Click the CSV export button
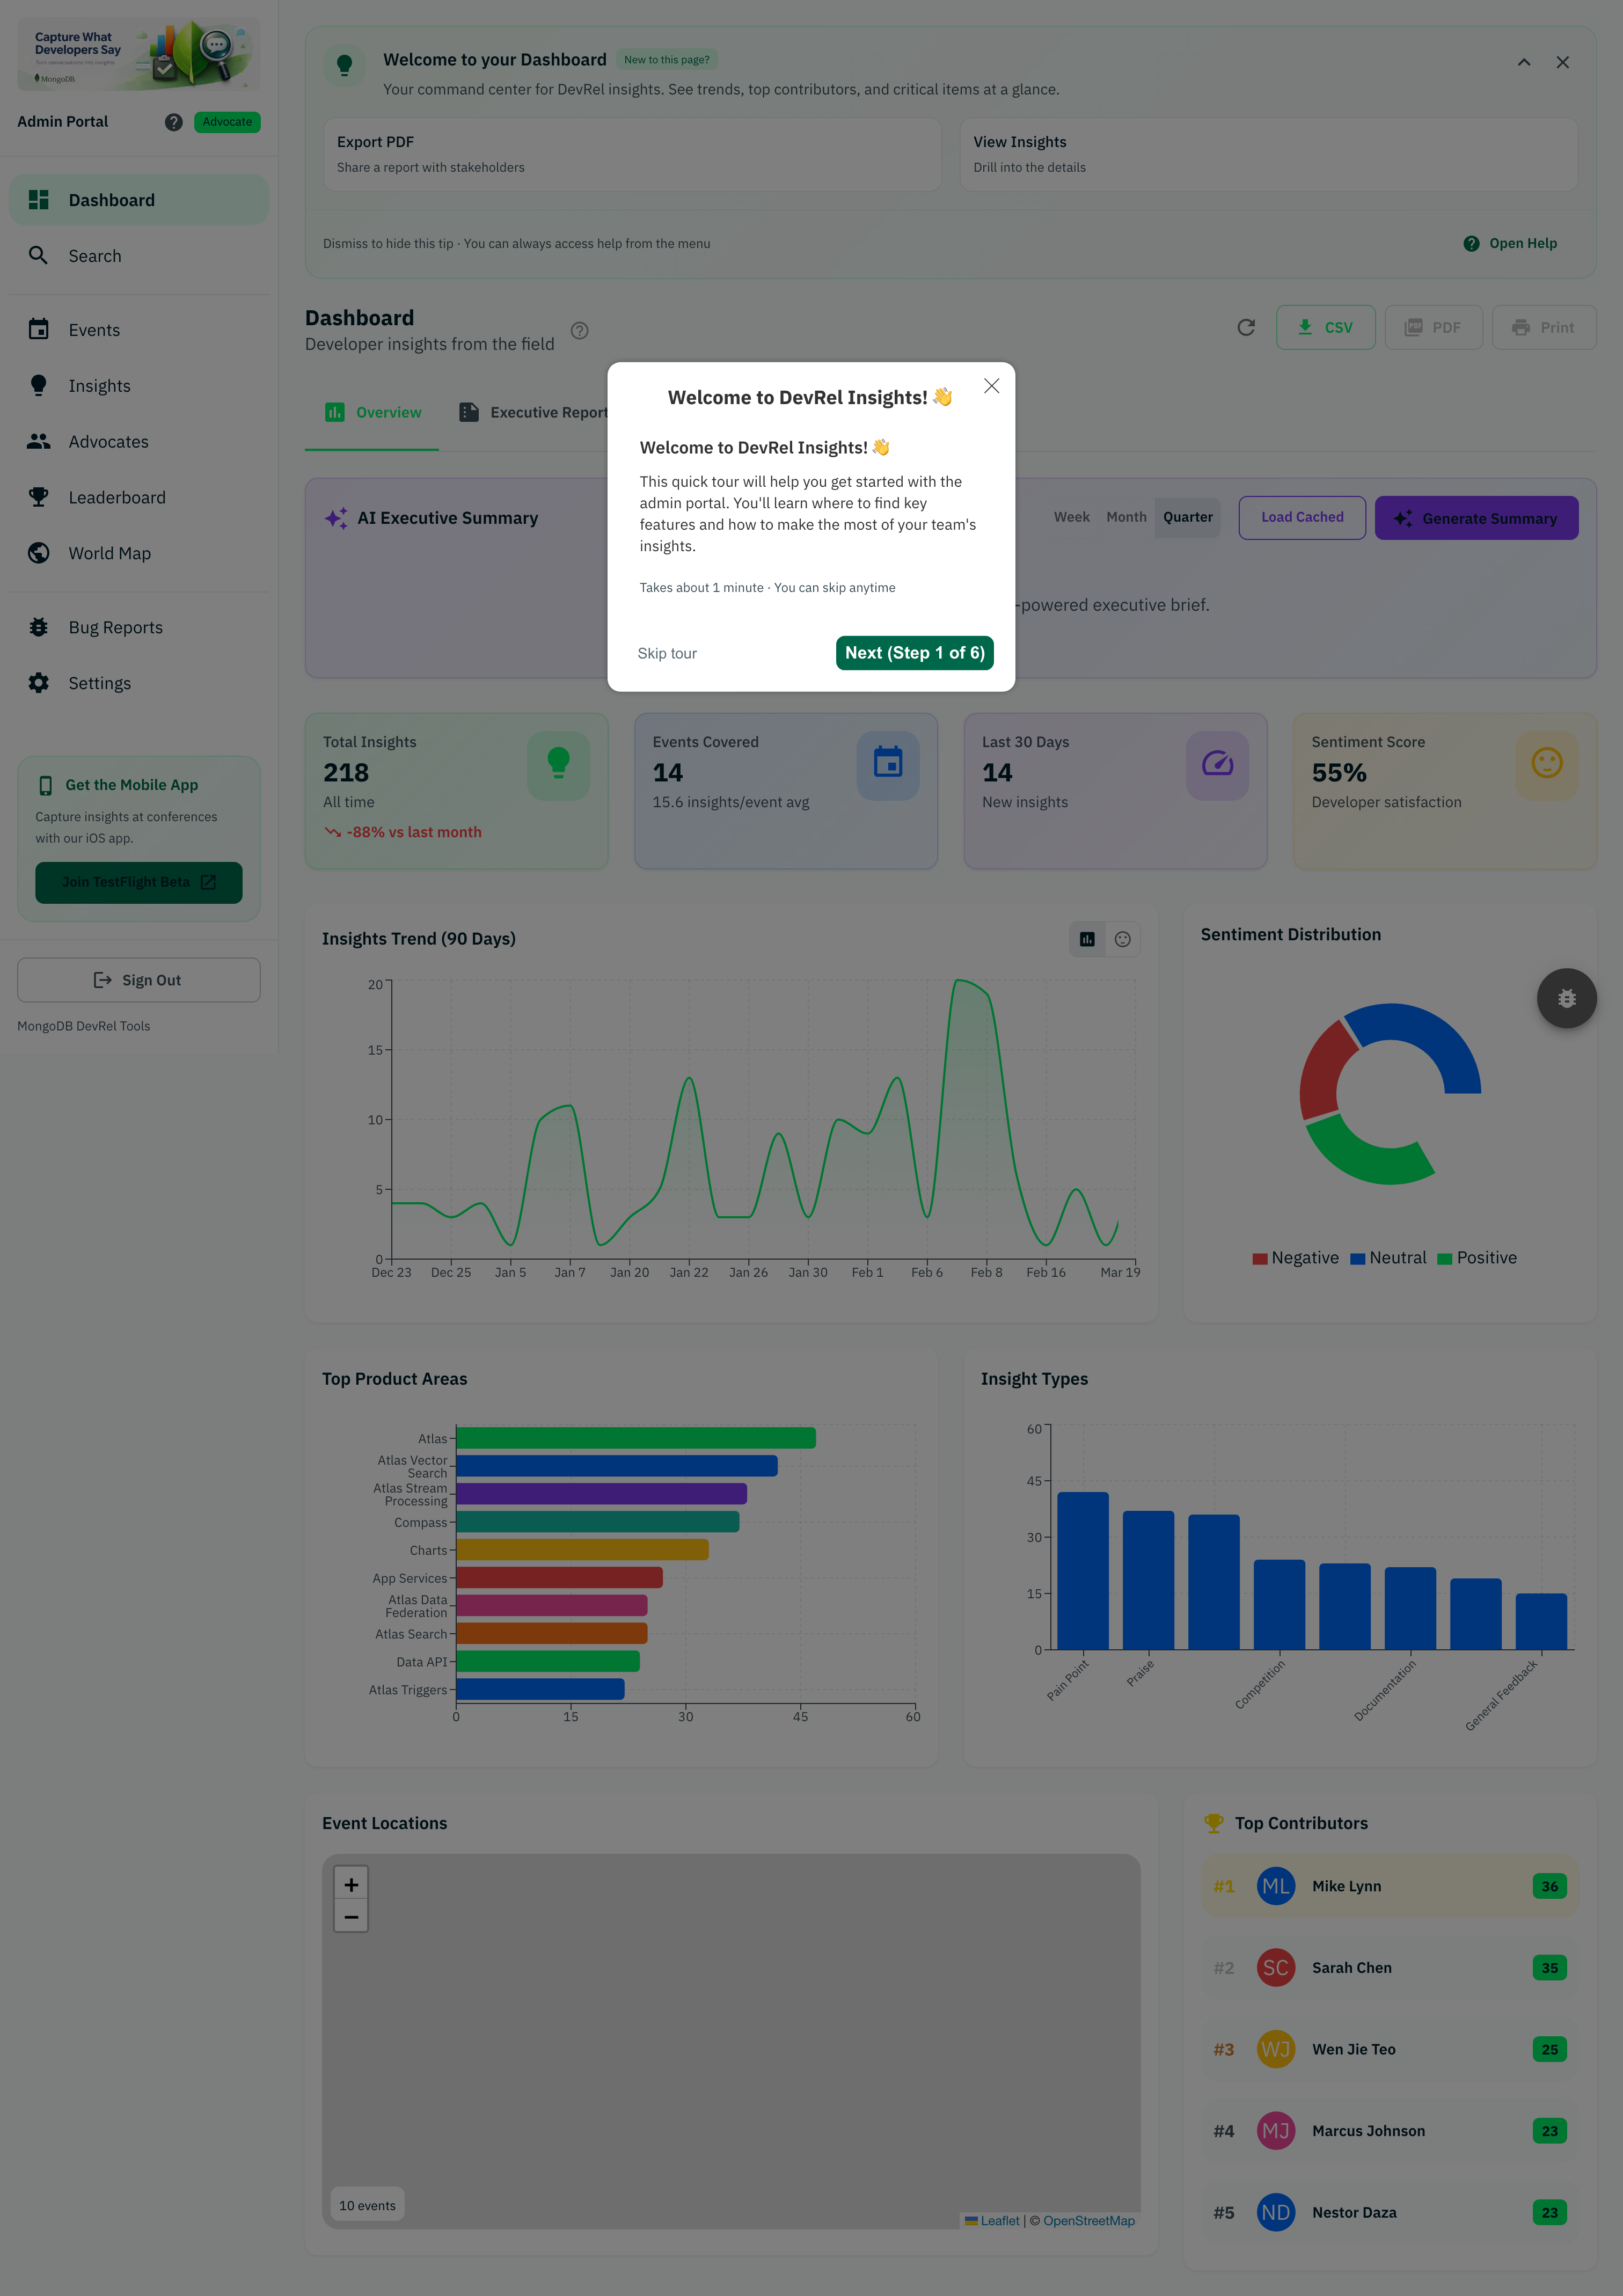The height and width of the screenshot is (2296, 1623). tap(1326, 327)
